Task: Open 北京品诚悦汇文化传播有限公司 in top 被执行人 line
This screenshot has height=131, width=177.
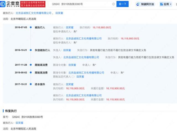Action: point(33,13)
